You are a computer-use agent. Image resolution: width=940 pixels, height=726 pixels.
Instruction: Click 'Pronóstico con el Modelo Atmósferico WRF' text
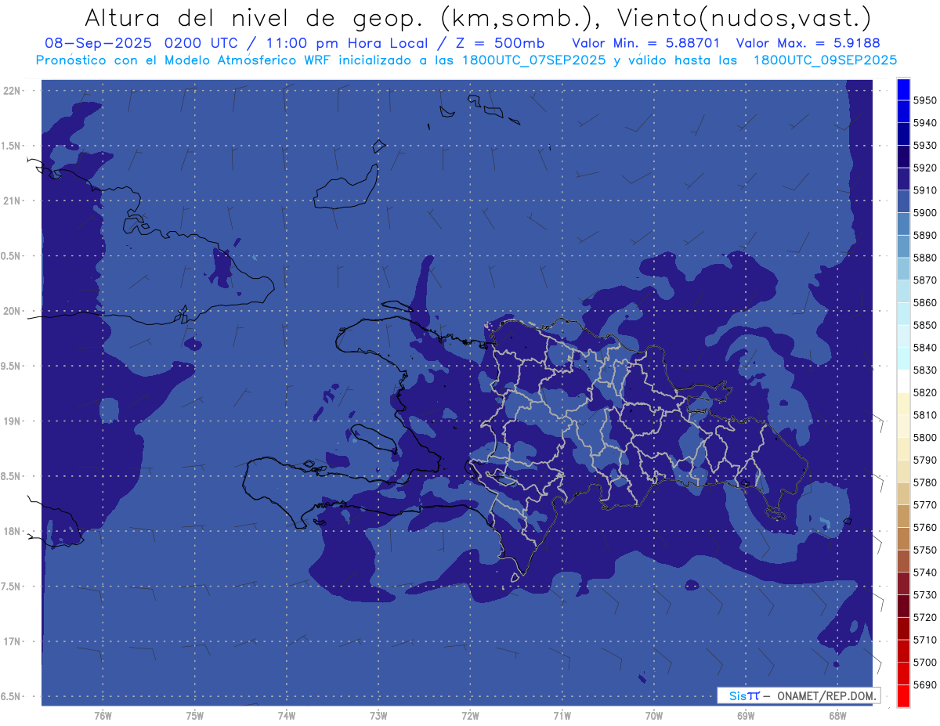(186, 60)
